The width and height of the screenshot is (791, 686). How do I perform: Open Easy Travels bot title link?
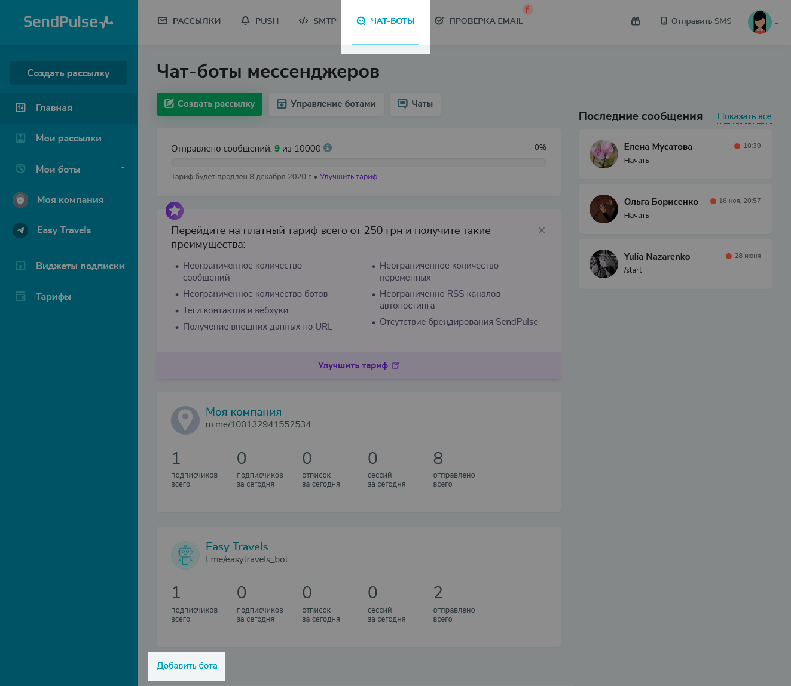(237, 547)
